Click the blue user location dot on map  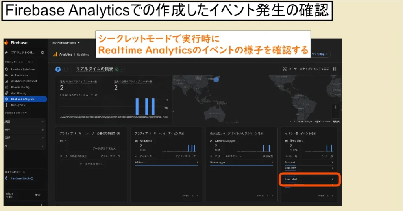216,80
